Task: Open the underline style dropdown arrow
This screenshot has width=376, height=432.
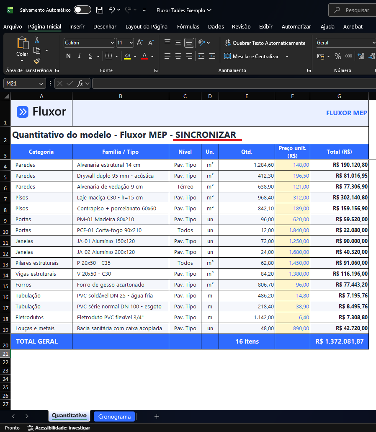Action: point(98,56)
